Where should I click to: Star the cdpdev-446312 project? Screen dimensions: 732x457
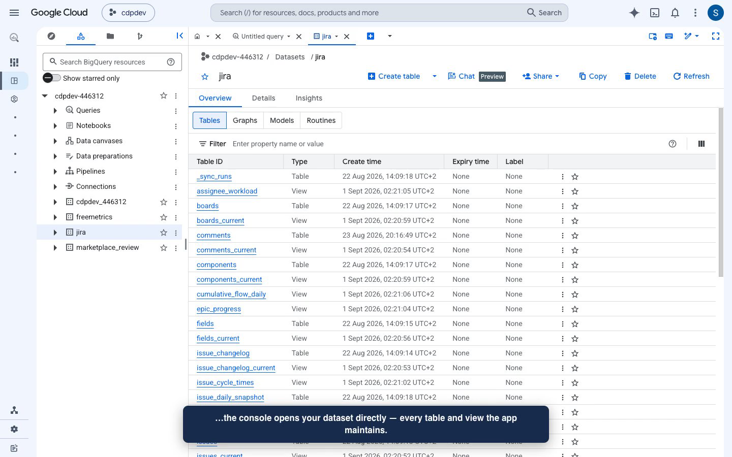click(164, 95)
